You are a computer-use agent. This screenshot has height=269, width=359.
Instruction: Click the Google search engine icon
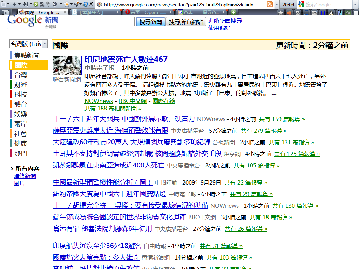301,4
